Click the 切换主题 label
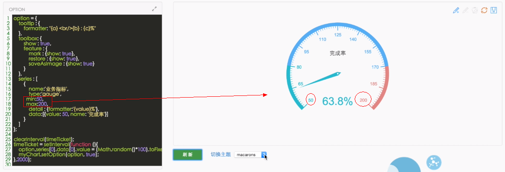 point(221,154)
